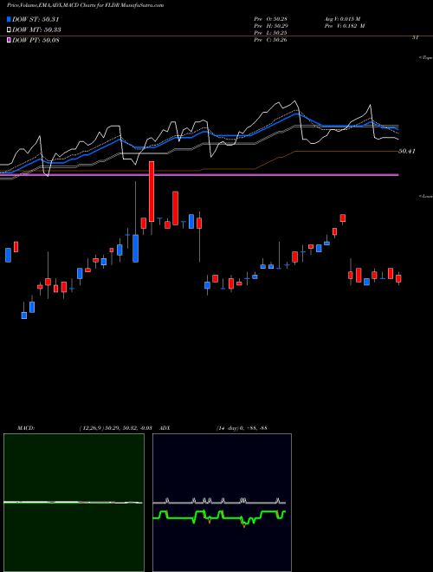Open the MACD indicator chart panel

pos(74,503)
